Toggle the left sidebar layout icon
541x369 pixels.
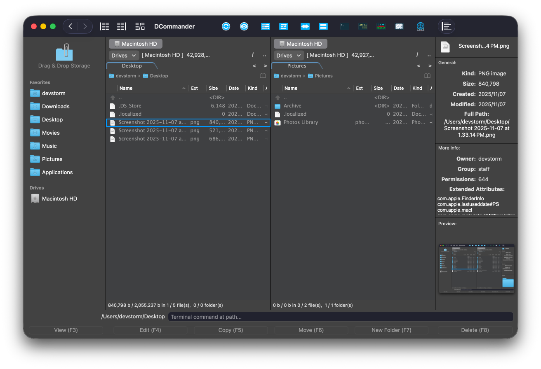pyautogui.click(x=105, y=26)
